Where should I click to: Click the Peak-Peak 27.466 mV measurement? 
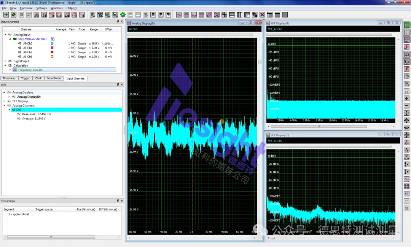pos(37,114)
